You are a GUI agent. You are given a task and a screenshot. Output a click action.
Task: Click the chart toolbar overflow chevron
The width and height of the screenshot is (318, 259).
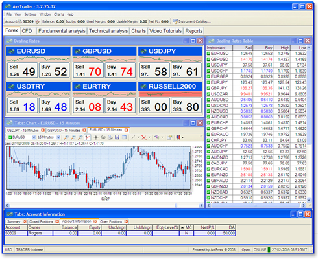pos(201,136)
